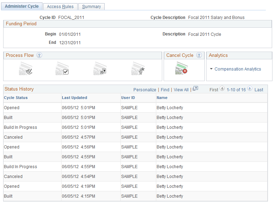Click the End date 12/31/2011
The width and height of the screenshot is (276, 205).
point(70,43)
